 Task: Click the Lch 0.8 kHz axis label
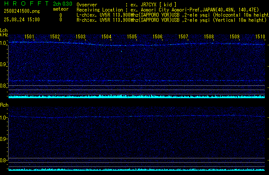point(3,86)
